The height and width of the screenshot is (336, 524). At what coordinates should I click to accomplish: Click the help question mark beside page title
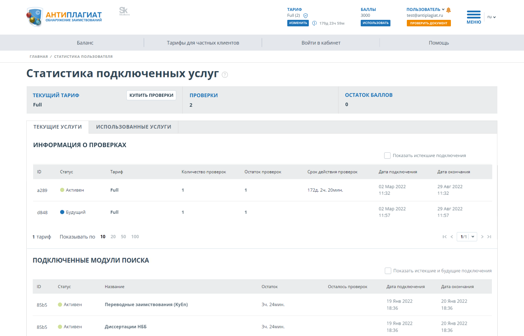click(x=225, y=75)
